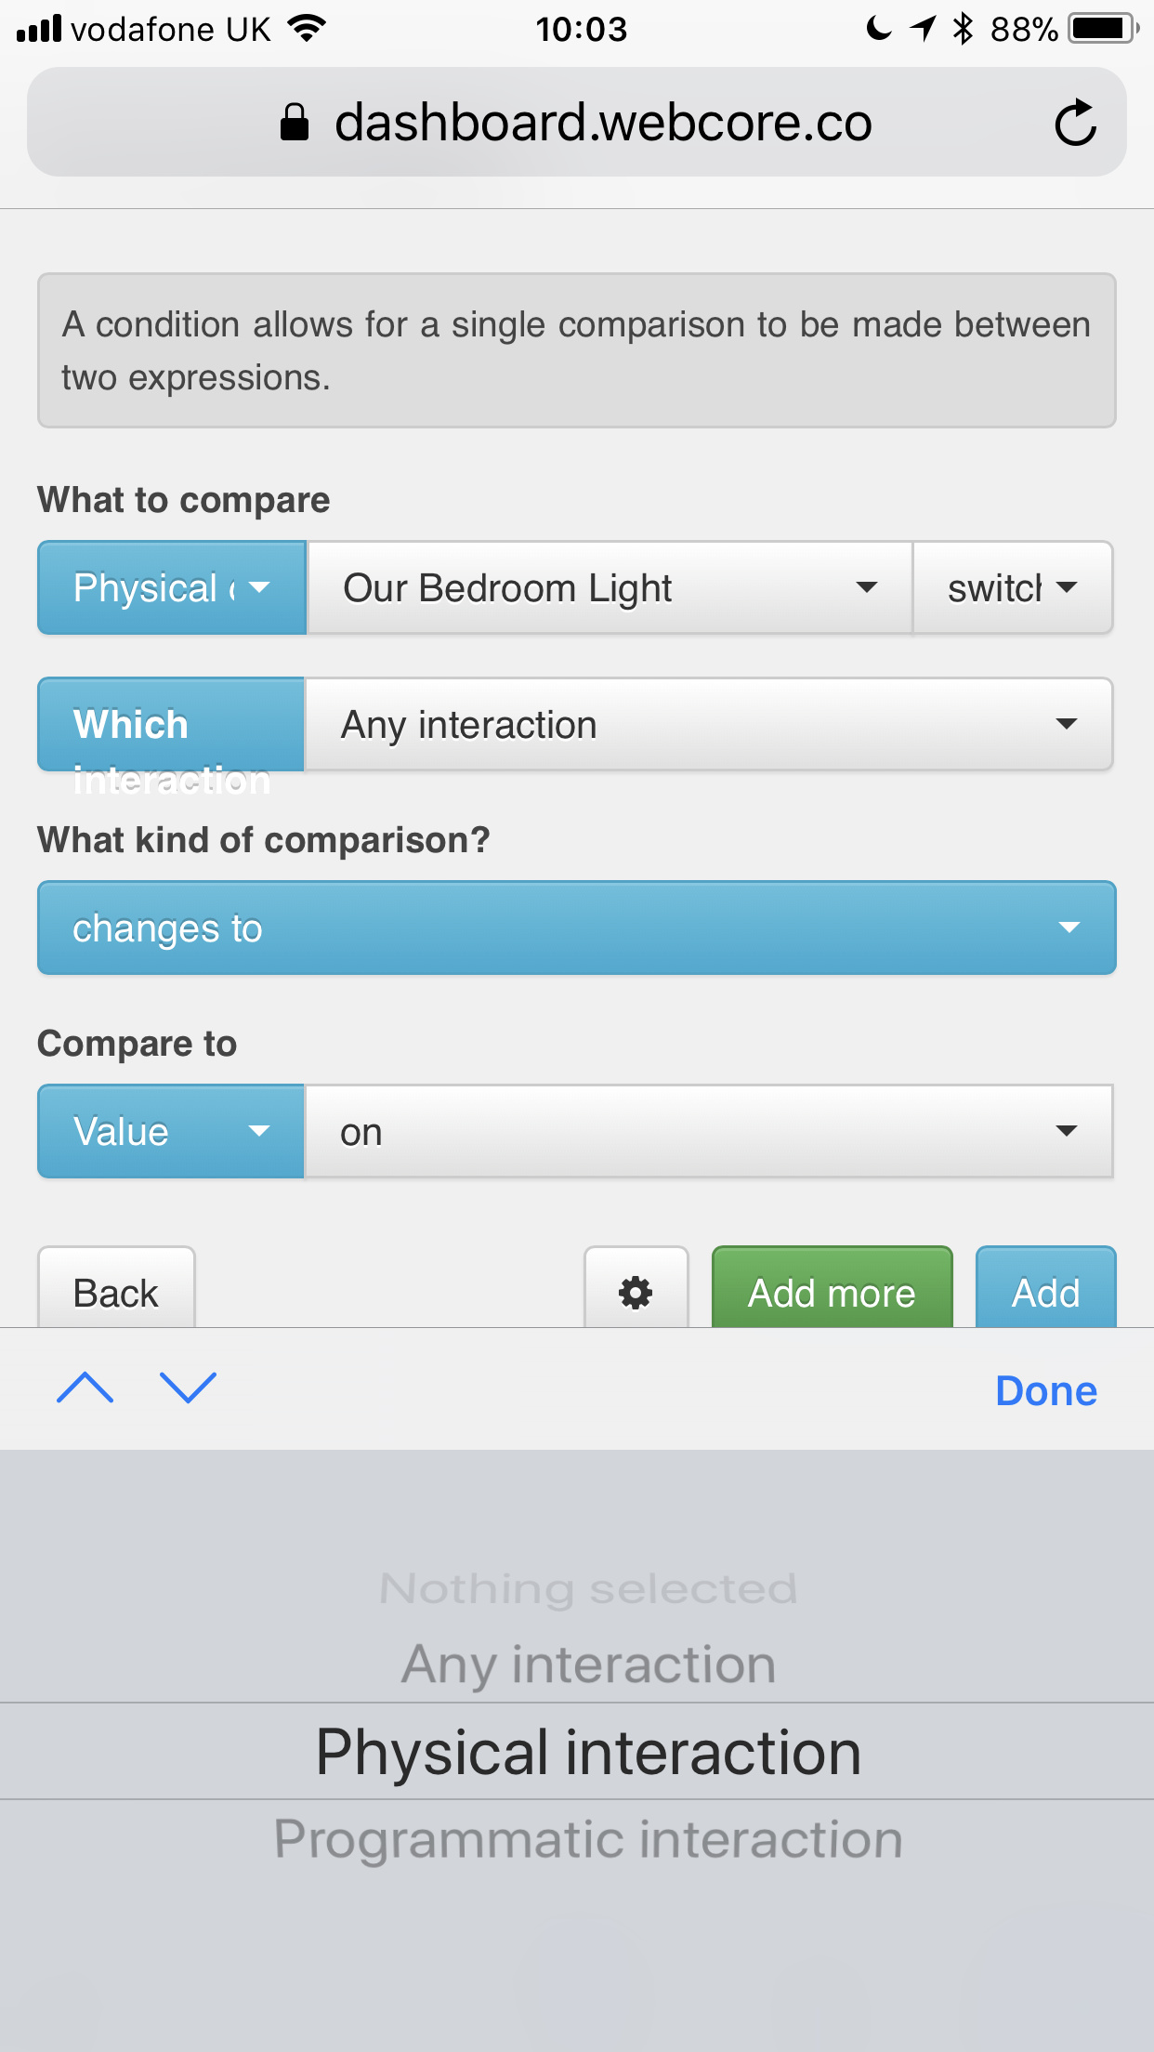Tap the dashboard.webcore.co address field
This screenshot has height=2052, width=1154.
tap(577, 122)
